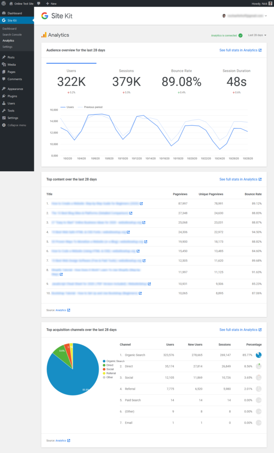274x453 pixels.
Task: Open Search Console submenu under Site Kit
Action: 12,35
